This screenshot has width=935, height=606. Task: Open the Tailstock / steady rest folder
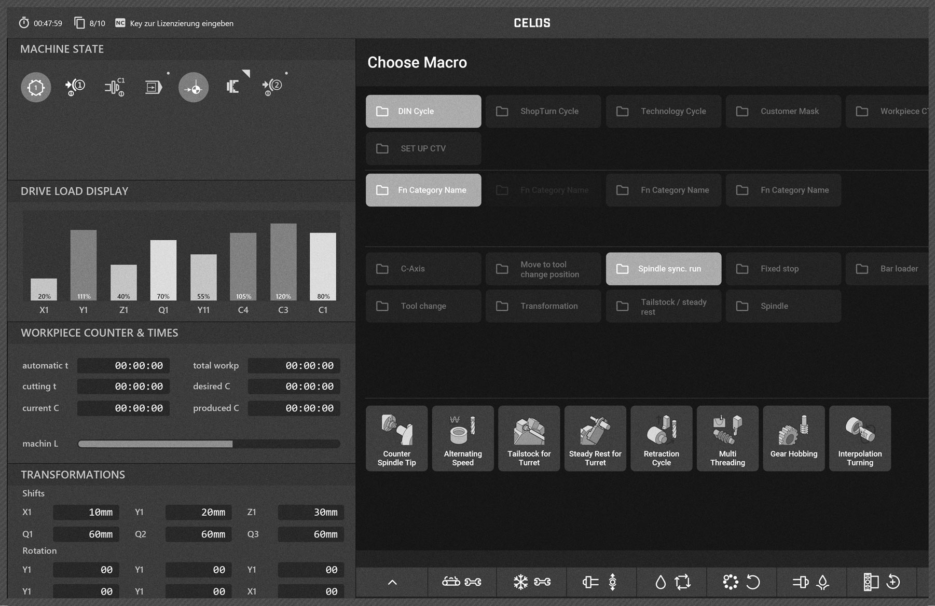click(x=664, y=306)
